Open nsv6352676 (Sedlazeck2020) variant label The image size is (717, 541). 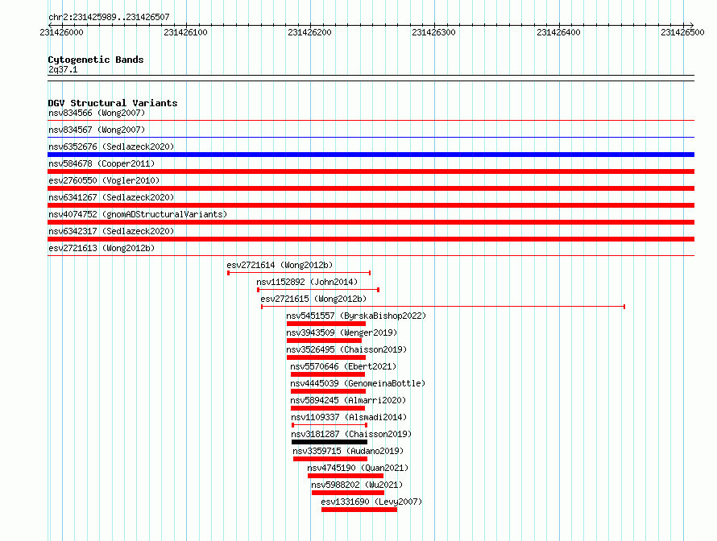111,147
